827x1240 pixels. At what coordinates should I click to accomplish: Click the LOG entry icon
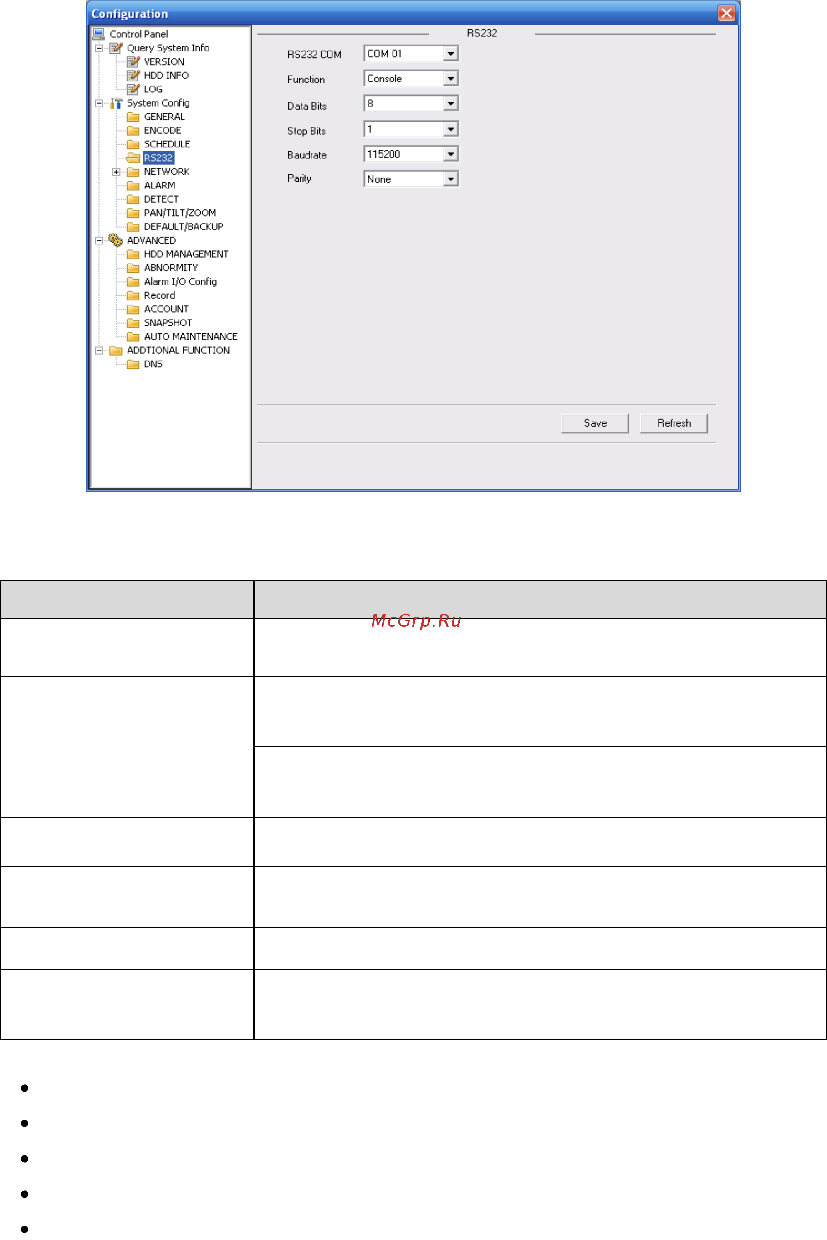pos(133,89)
